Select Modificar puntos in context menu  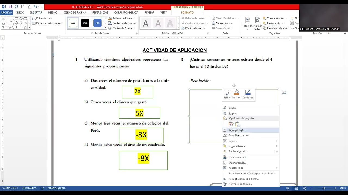pyautogui.click(x=251, y=135)
